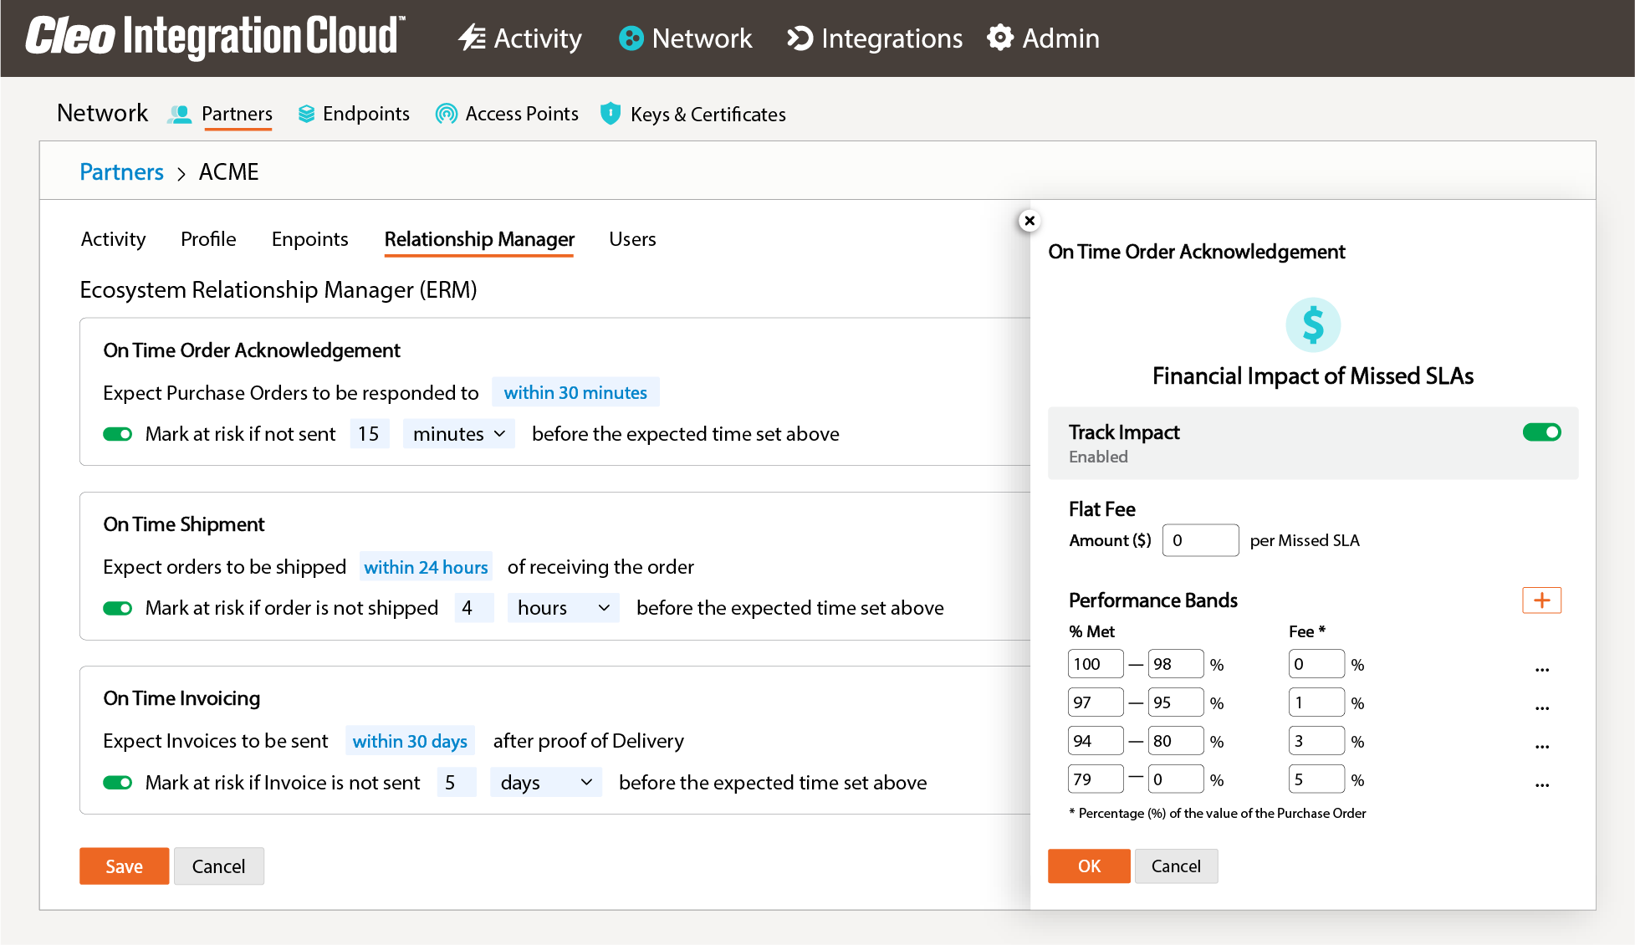Screen dimensions: 1635x945
Task: Click the 98 lower bound band field
Action: [x=1176, y=664]
